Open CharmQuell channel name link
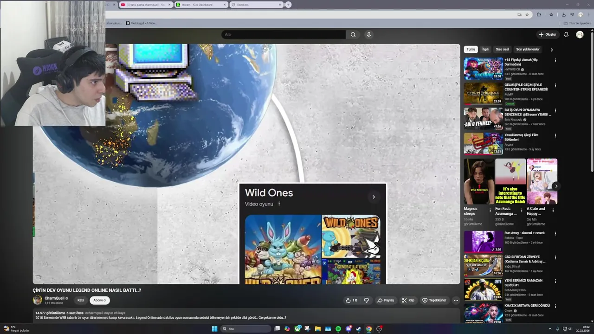Screen dimensions: 594x334 pyautogui.click(x=55, y=298)
